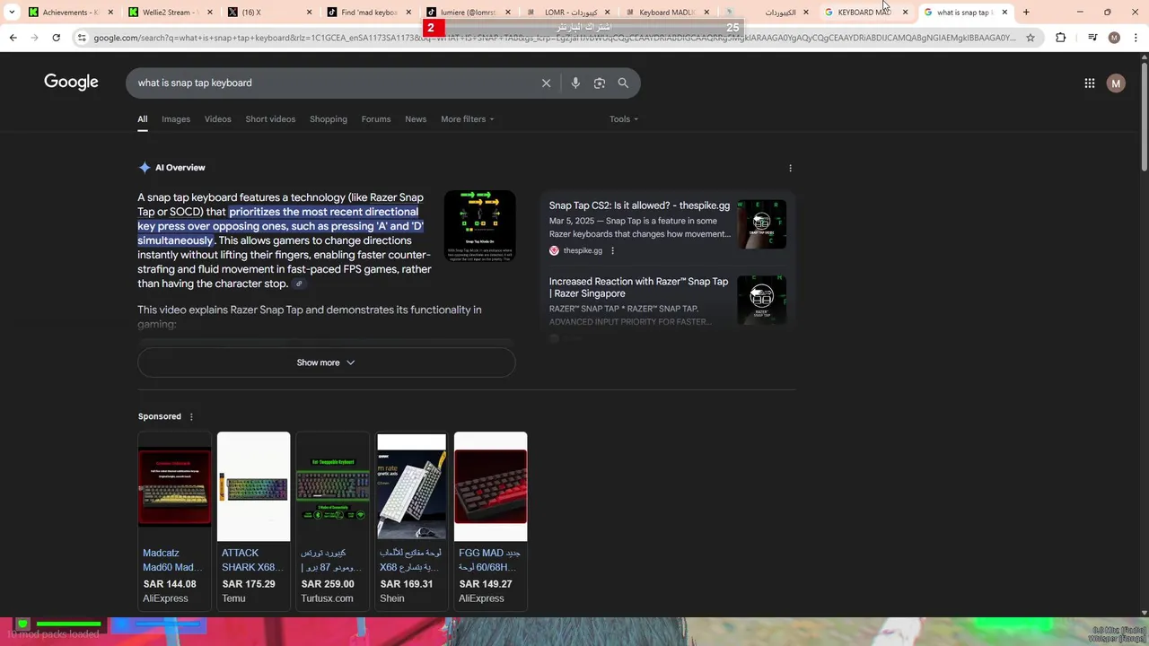The width and height of the screenshot is (1149, 646).
Task: Click the browser address bar URL
Action: (x=554, y=38)
